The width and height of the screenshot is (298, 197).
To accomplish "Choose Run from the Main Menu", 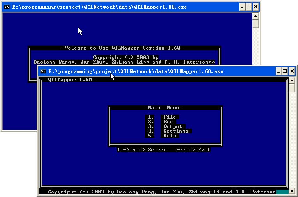I will [x=168, y=122].
